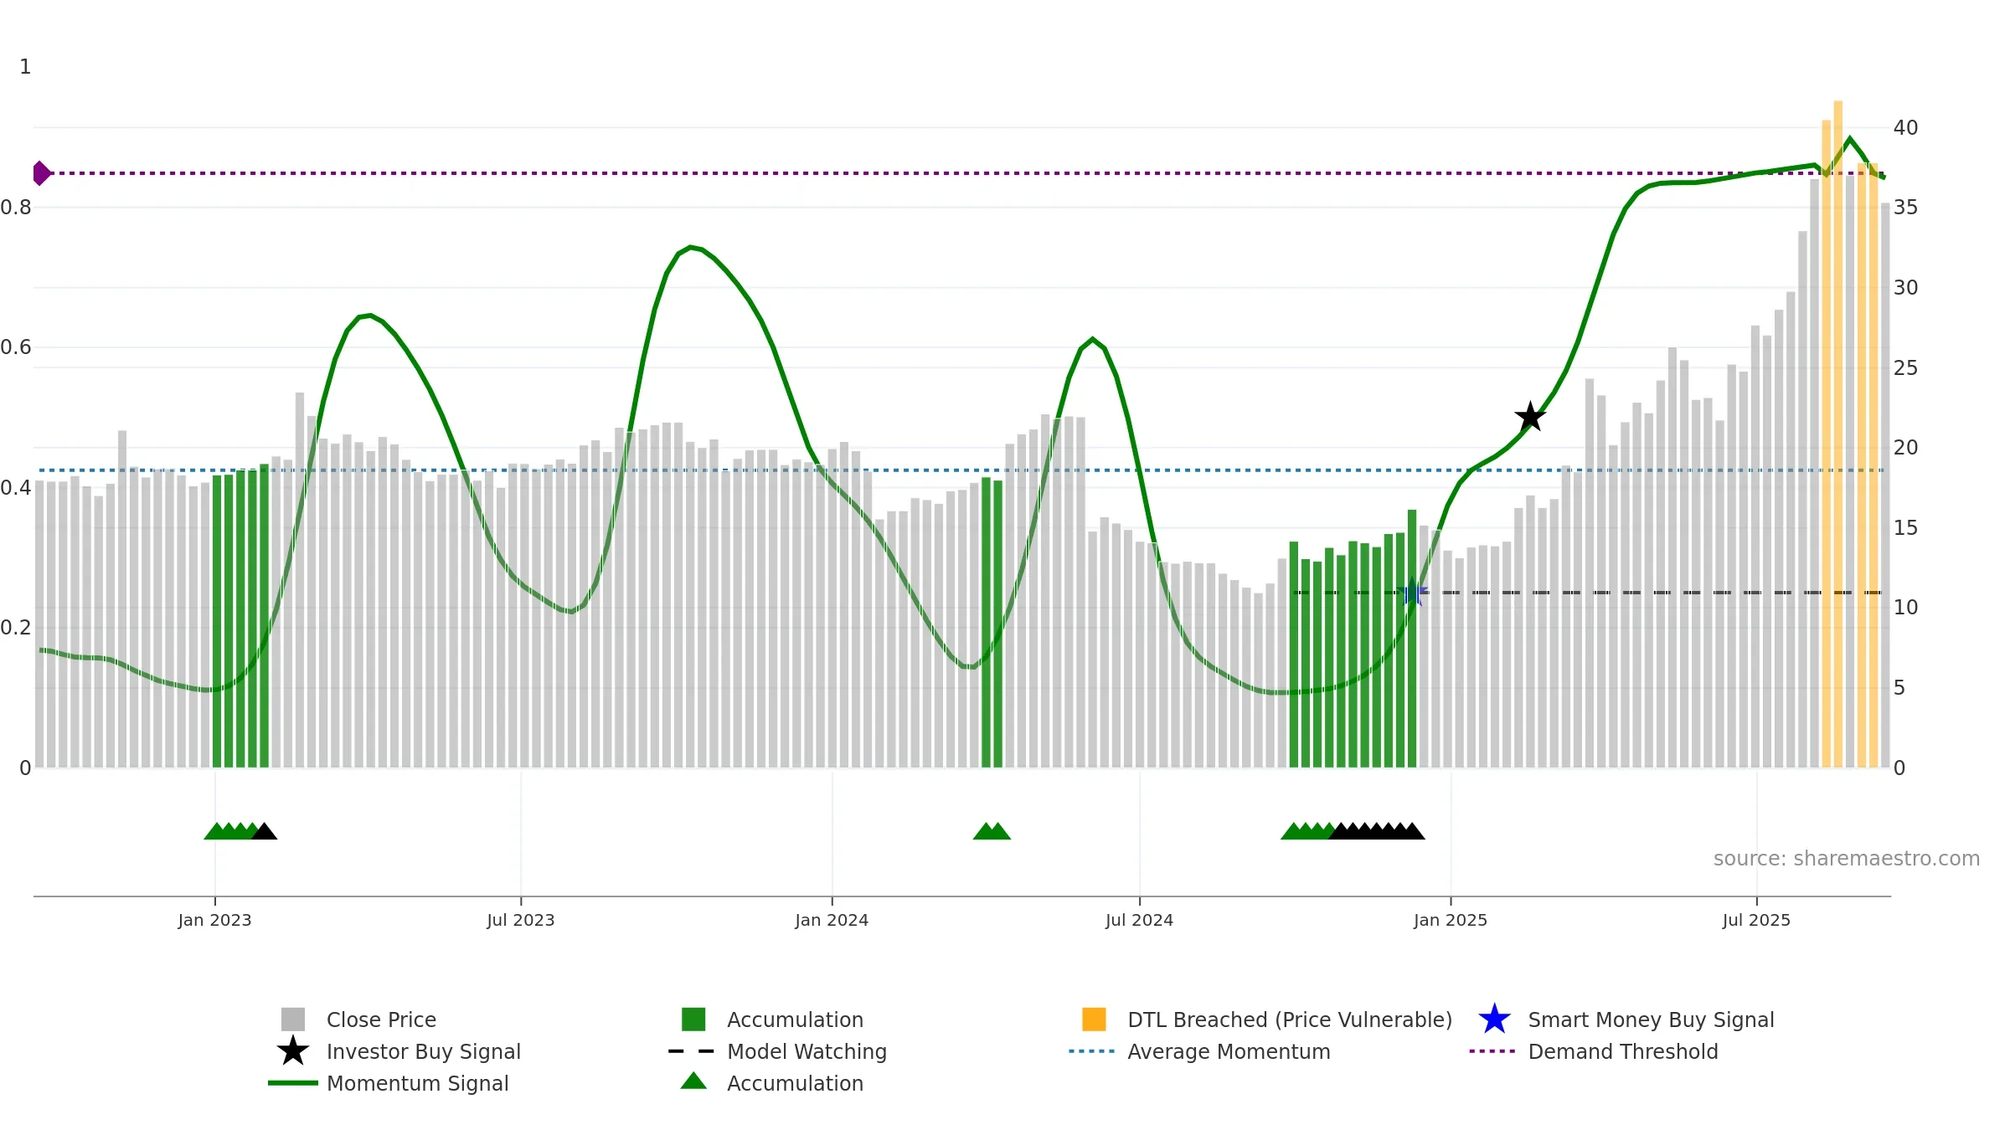Click the Jan 2023 x-axis label
The height and width of the screenshot is (1130, 2010).
214,920
